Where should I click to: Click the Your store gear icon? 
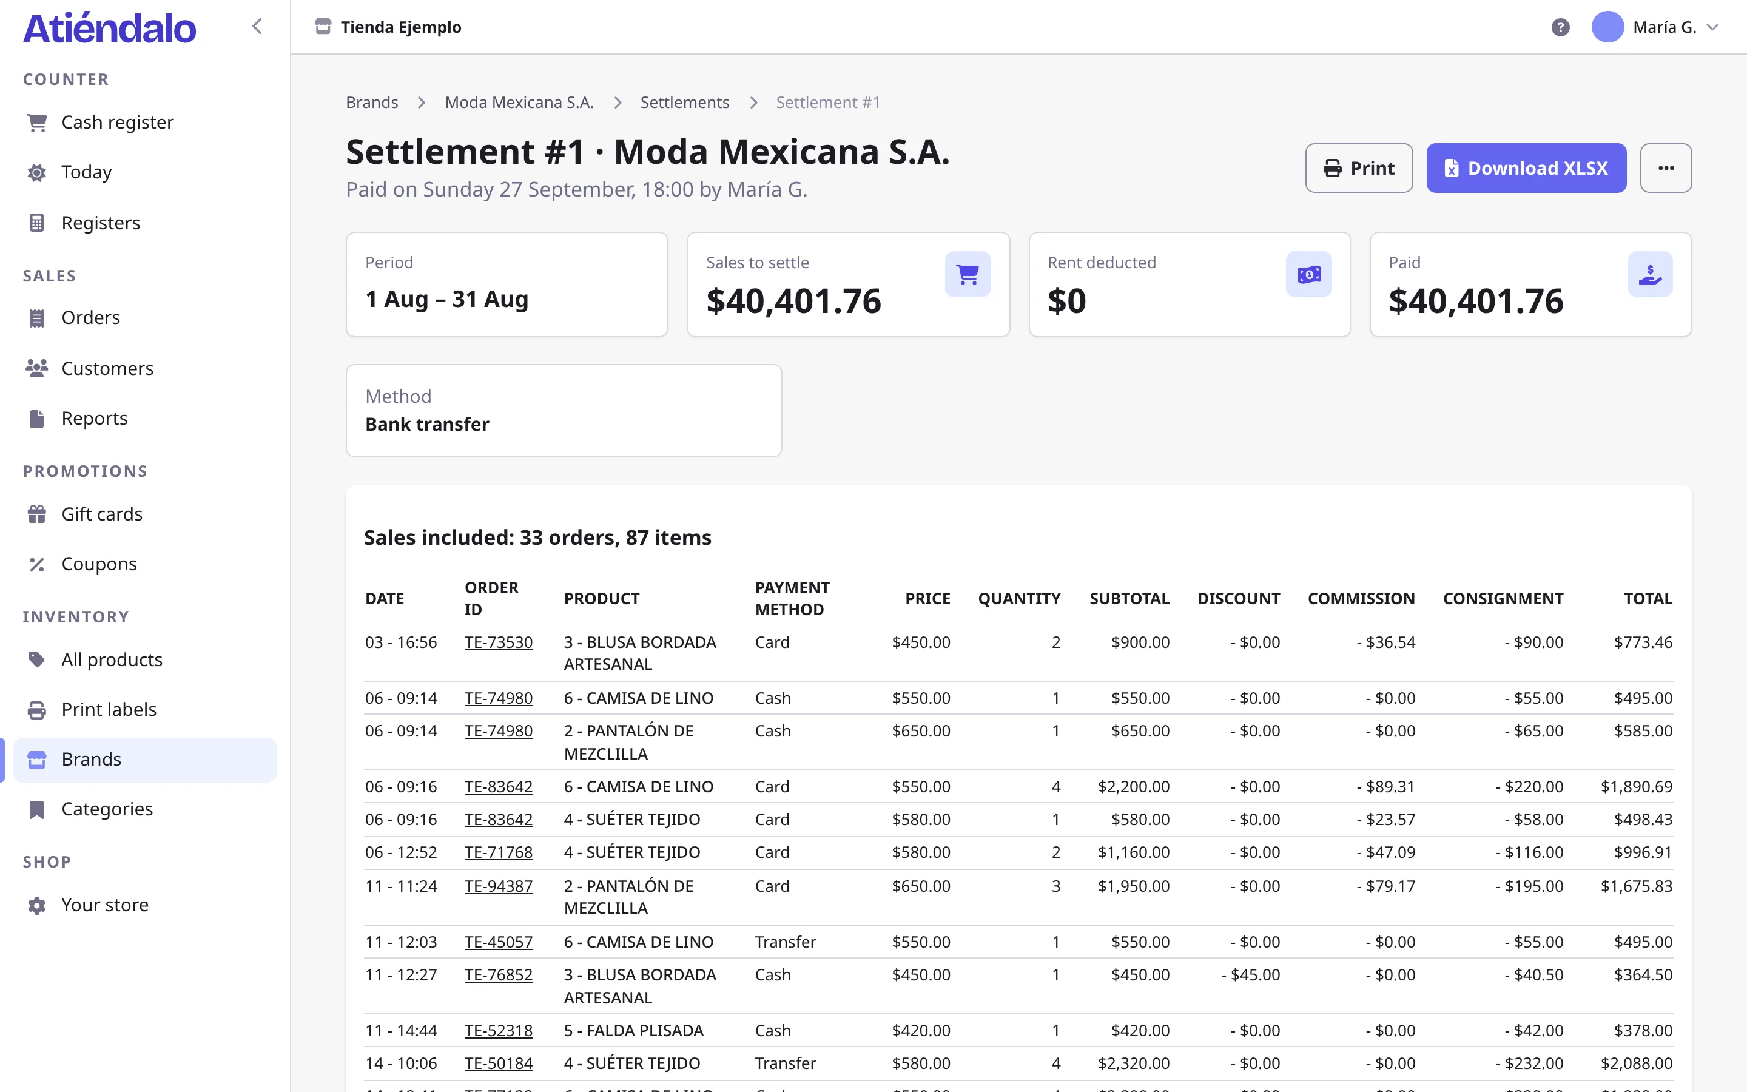click(37, 906)
